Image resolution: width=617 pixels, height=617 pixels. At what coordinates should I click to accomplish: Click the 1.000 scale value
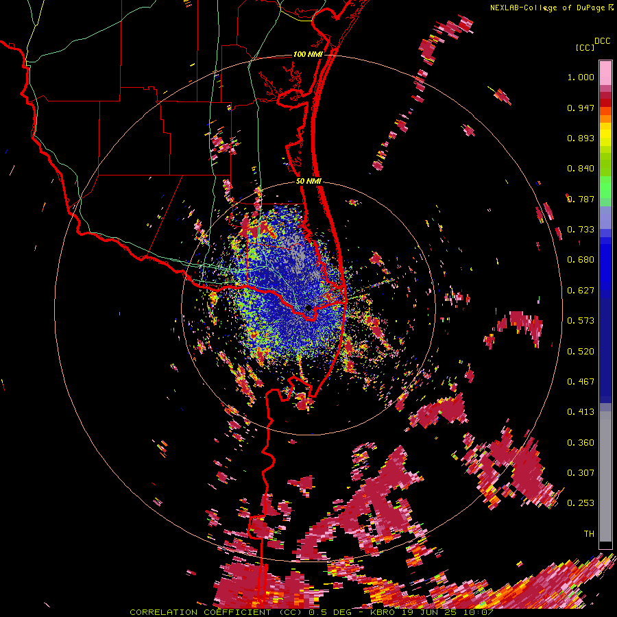tap(581, 77)
